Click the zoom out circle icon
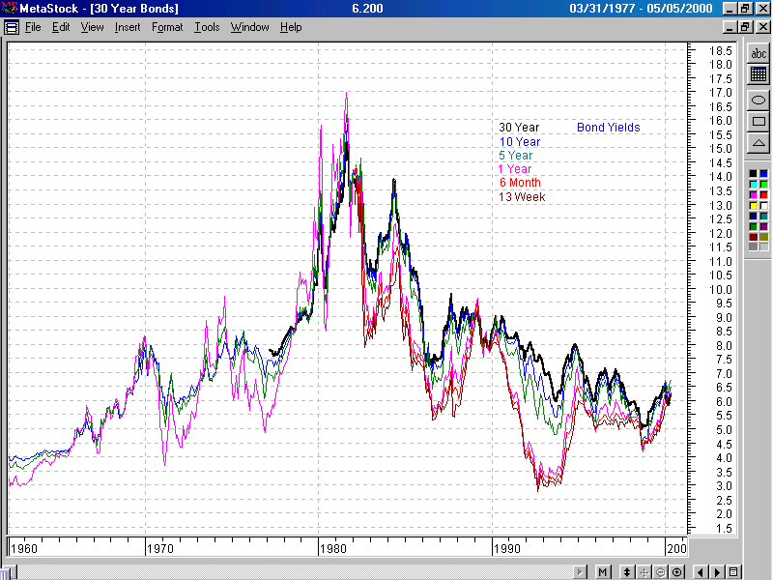Screen dimensions: 773x580 (x=660, y=572)
